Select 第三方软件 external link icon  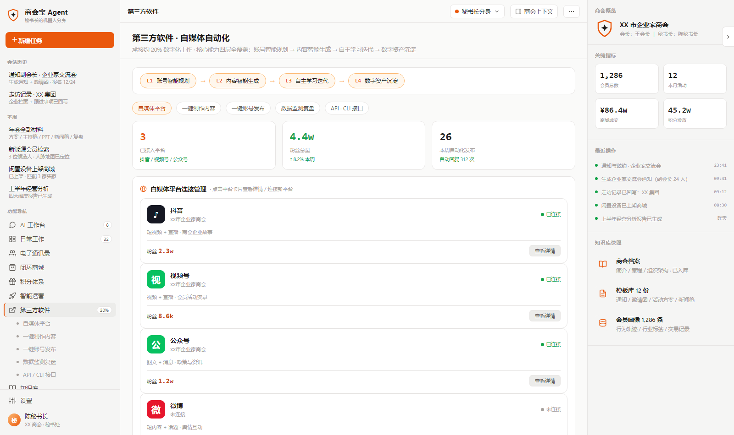pyautogui.click(x=12, y=310)
